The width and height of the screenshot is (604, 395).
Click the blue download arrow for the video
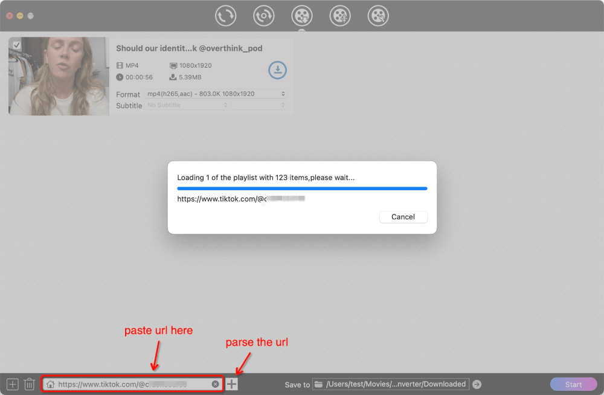278,70
